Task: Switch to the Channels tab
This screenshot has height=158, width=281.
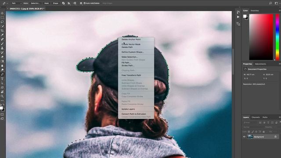Action: pos(256,117)
